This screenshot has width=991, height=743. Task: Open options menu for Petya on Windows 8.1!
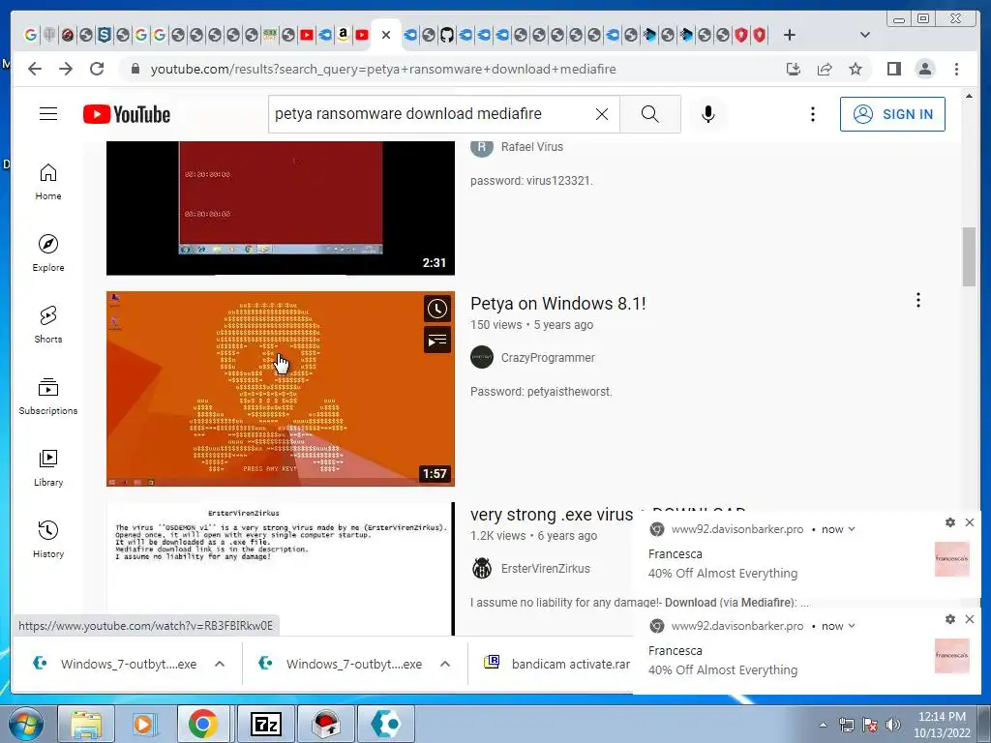918,300
